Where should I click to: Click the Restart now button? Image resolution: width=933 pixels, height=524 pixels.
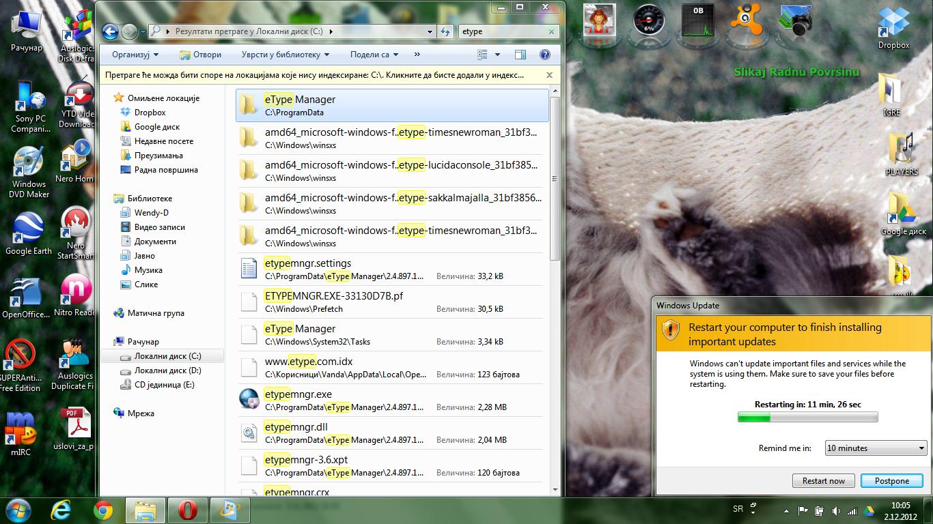[x=824, y=481]
